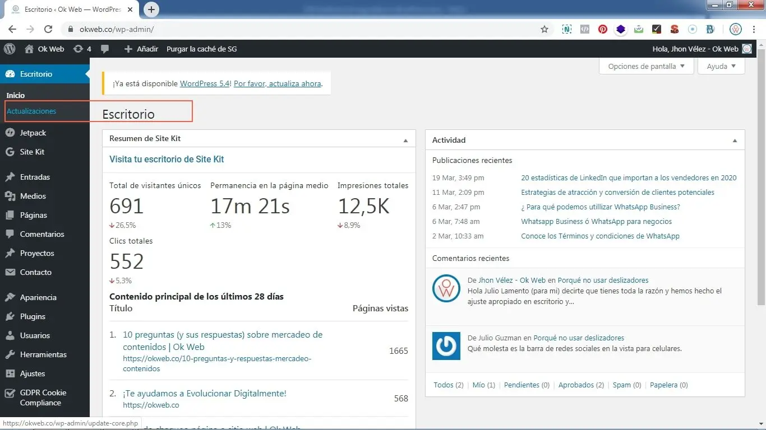Viewport: 766px width, 430px height.
Task: Open Visita tu escritorio de Site Kit
Action: [x=167, y=159]
